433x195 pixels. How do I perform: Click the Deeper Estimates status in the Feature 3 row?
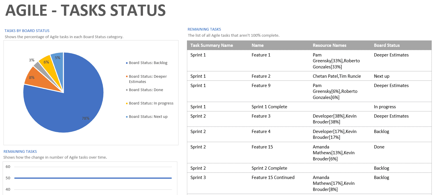(391, 116)
